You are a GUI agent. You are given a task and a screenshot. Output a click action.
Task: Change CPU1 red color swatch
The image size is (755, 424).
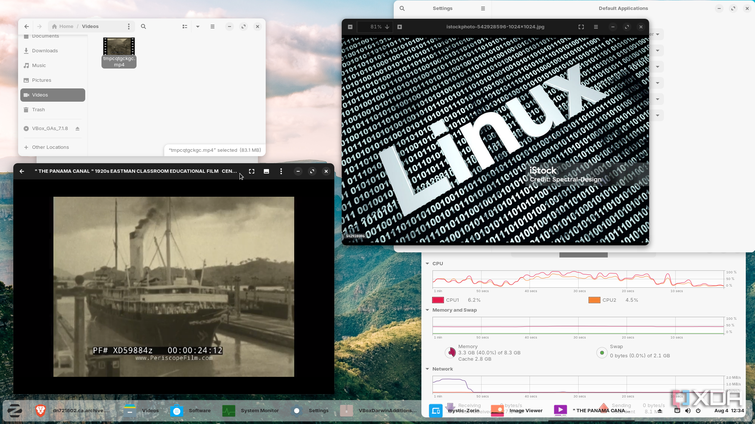tap(438, 300)
